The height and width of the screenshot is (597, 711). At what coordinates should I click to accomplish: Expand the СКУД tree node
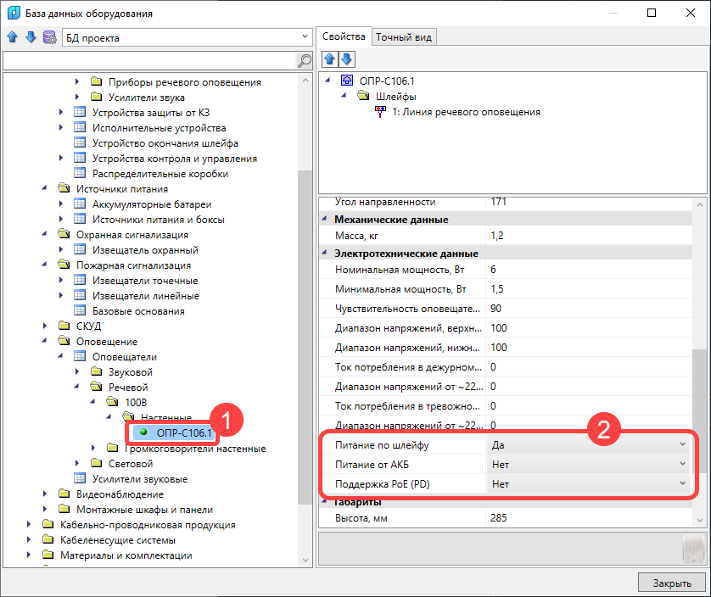[x=44, y=326]
